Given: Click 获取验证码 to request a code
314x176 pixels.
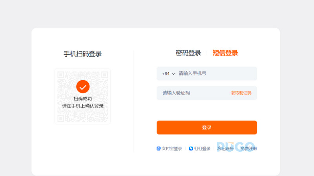Looking at the screenshot, I should (x=241, y=93).
